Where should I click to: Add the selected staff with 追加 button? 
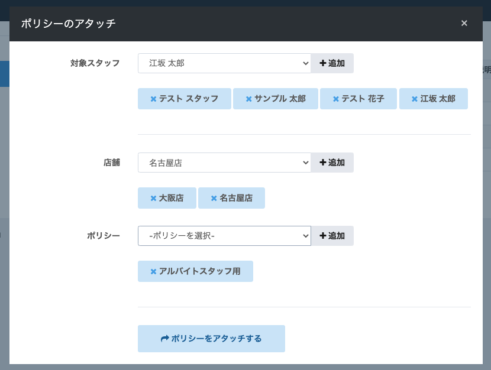tap(332, 63)
